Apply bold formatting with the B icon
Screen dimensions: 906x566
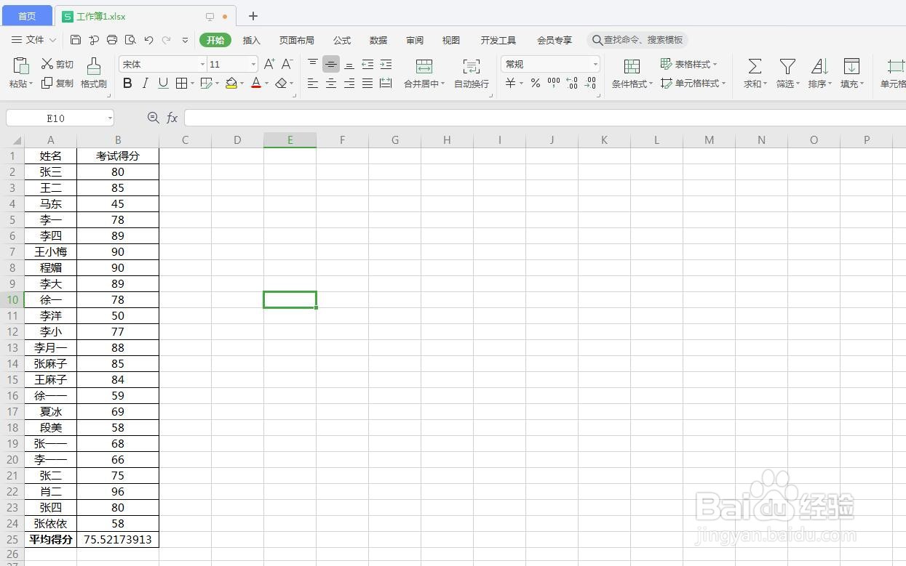click(127, 83)
